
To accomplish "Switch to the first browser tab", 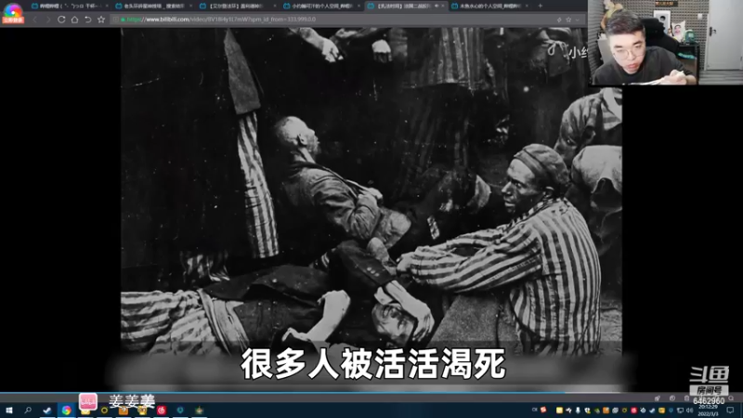I will [69, 6].
